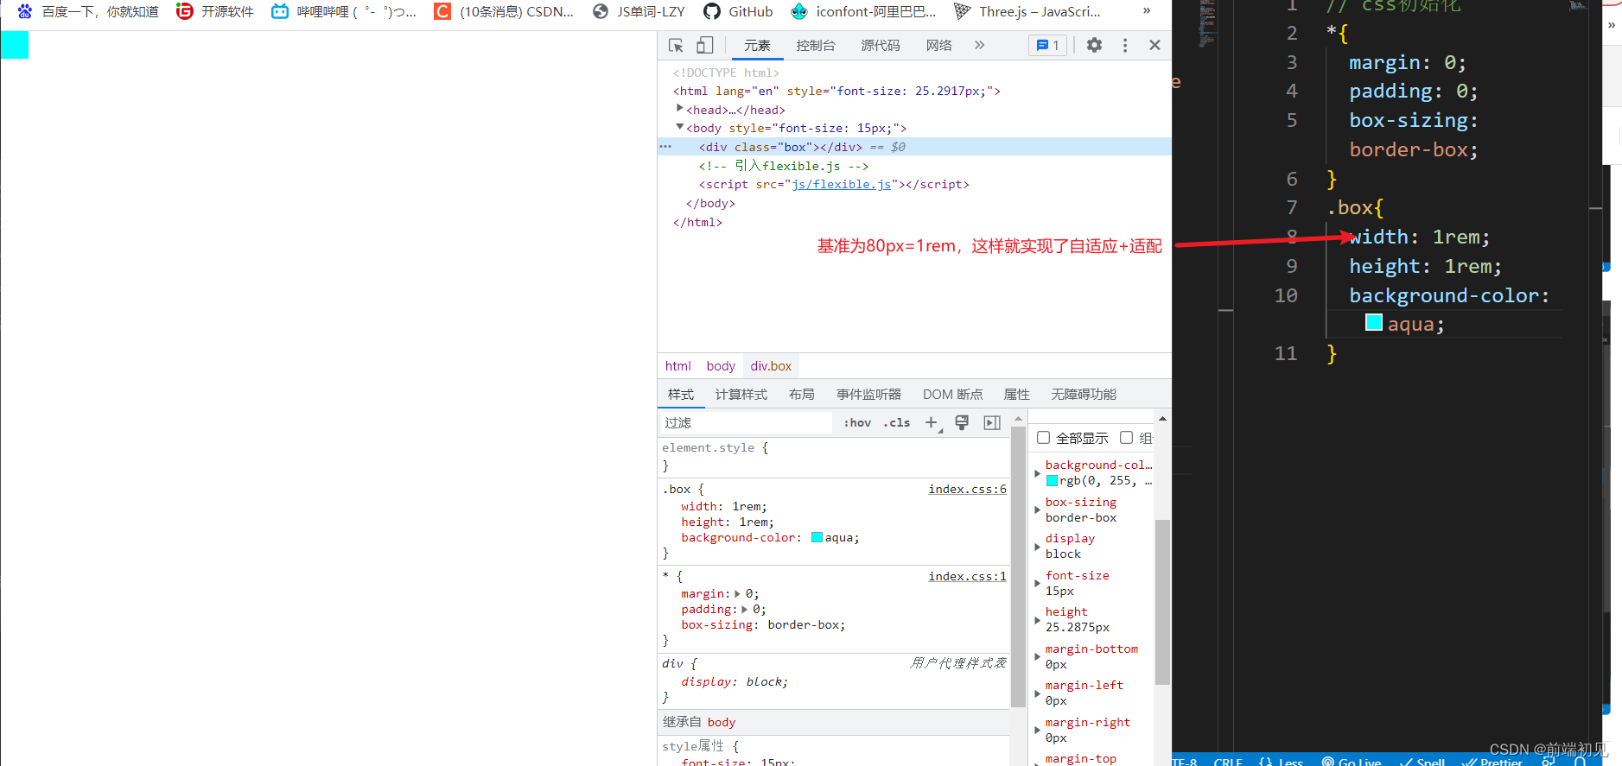Collapse the body element node
The image size is (1622, 766).
[679, 127]
